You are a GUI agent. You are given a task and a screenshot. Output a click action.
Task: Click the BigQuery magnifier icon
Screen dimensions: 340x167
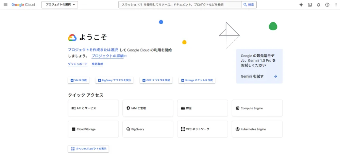coord(128,129)
